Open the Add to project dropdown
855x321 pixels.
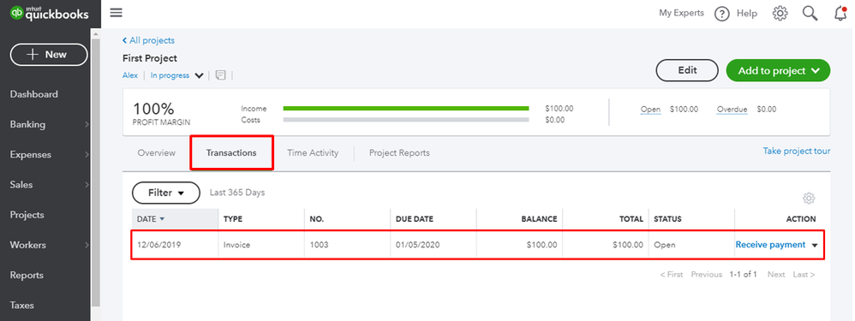point(778,71)
